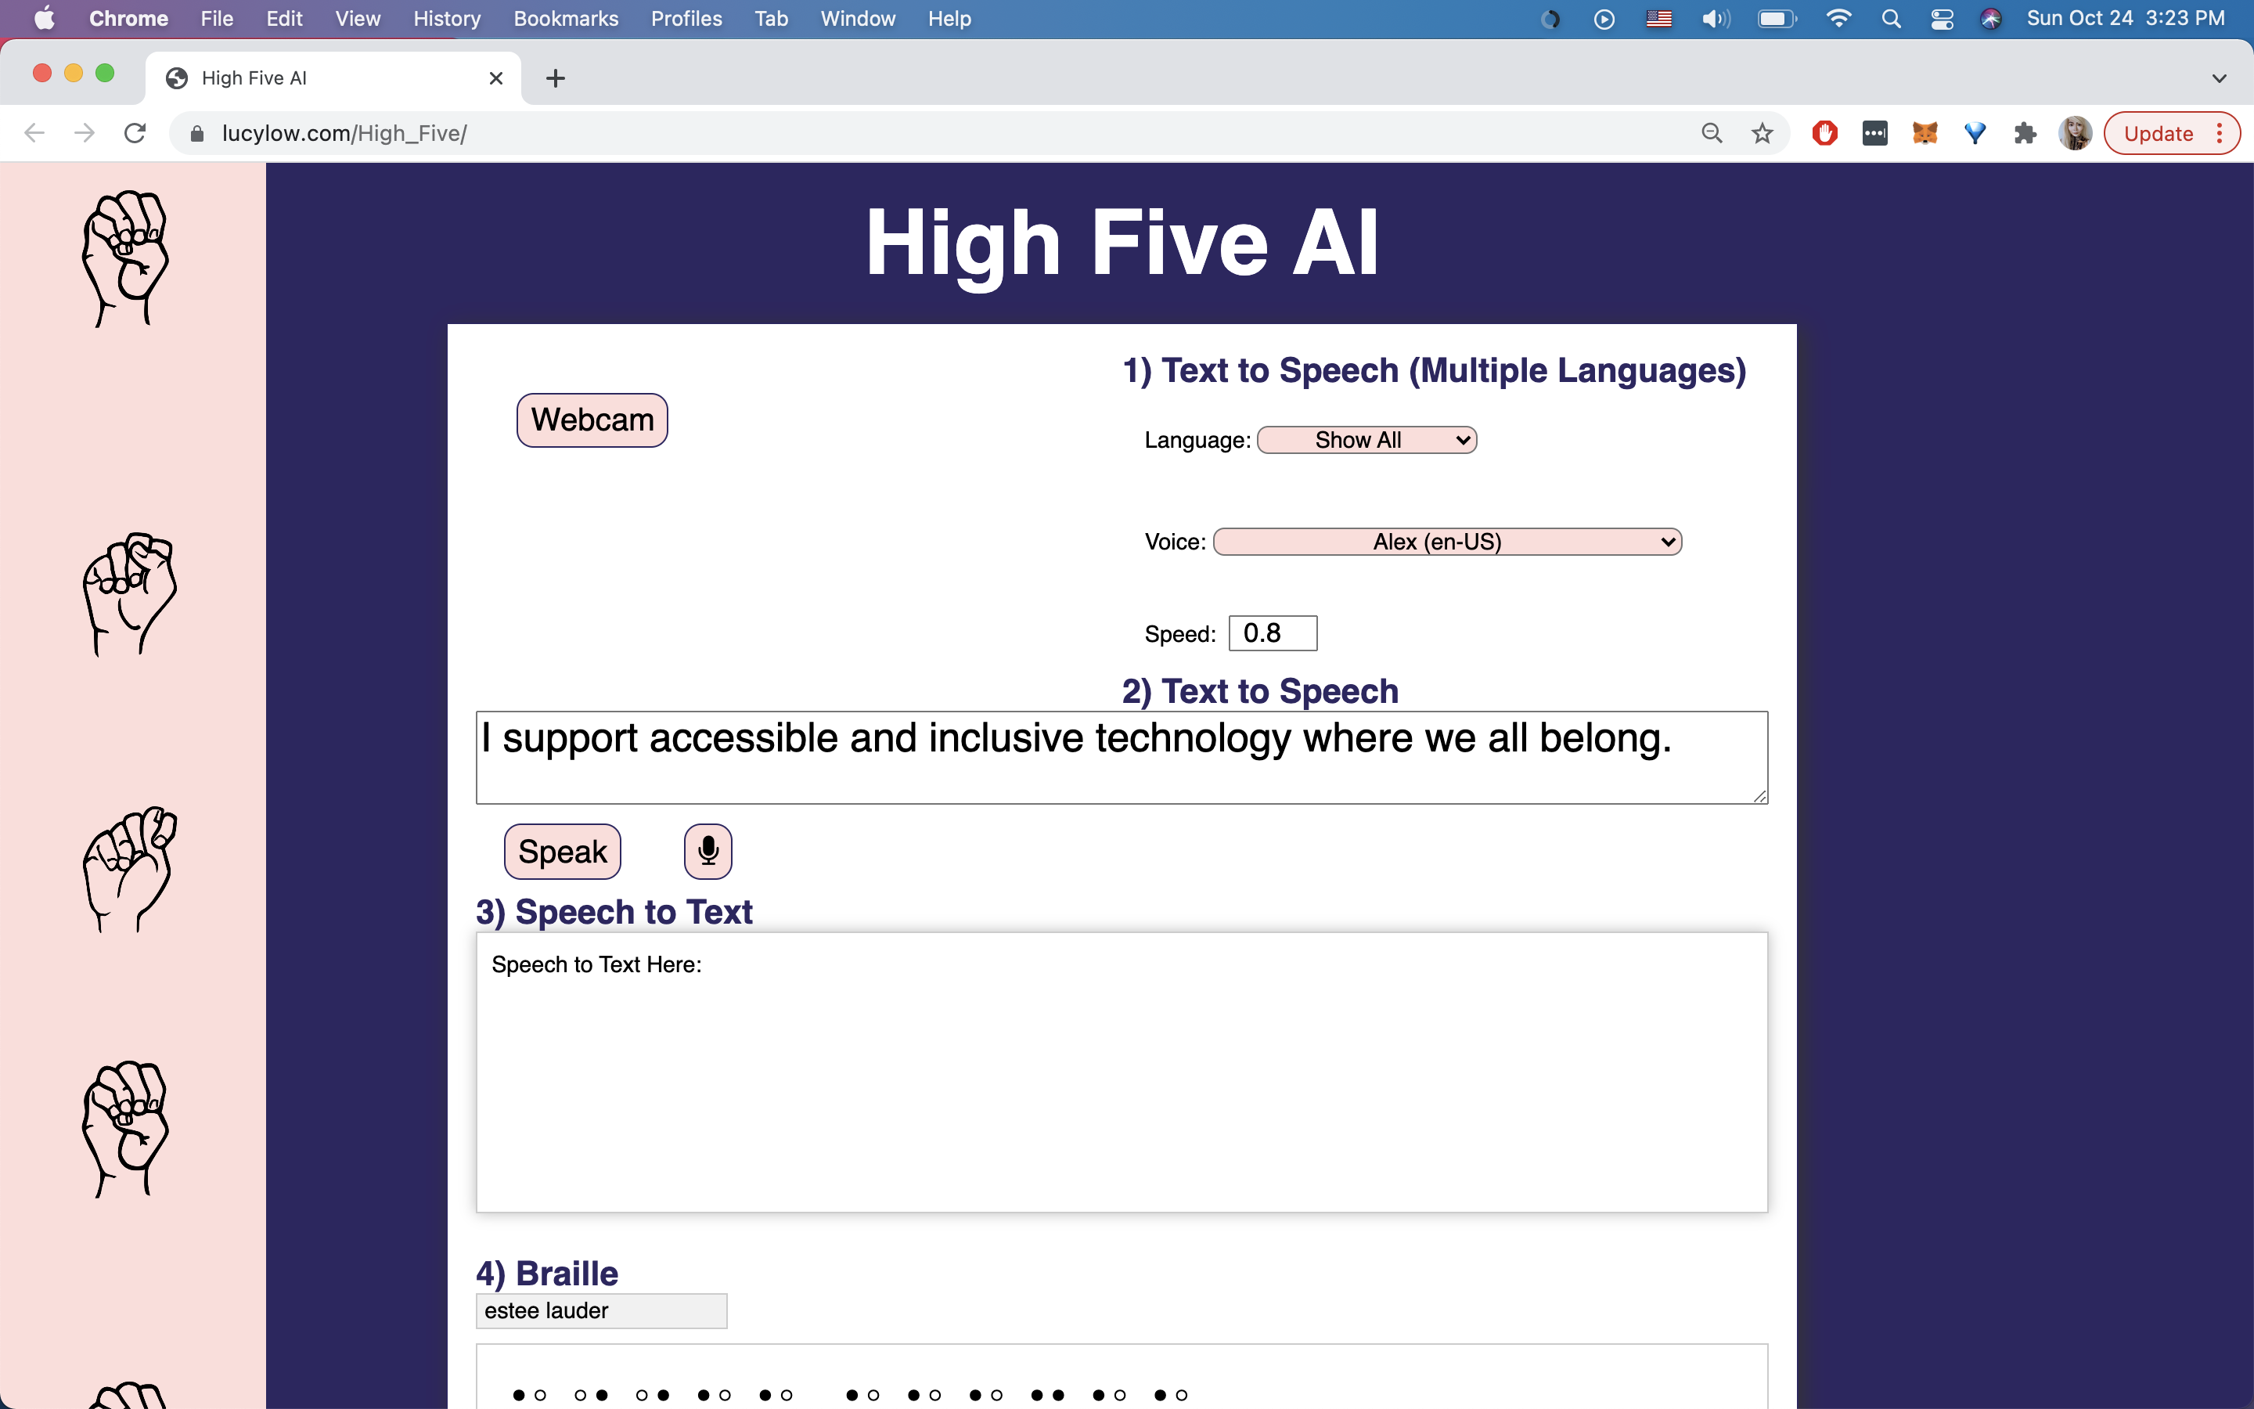Open the History menu
The height and width of the screenshot is (1409, 2254).
[x=446, y=19]
